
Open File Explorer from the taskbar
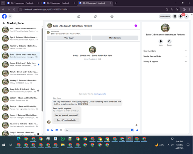[63, 145]
